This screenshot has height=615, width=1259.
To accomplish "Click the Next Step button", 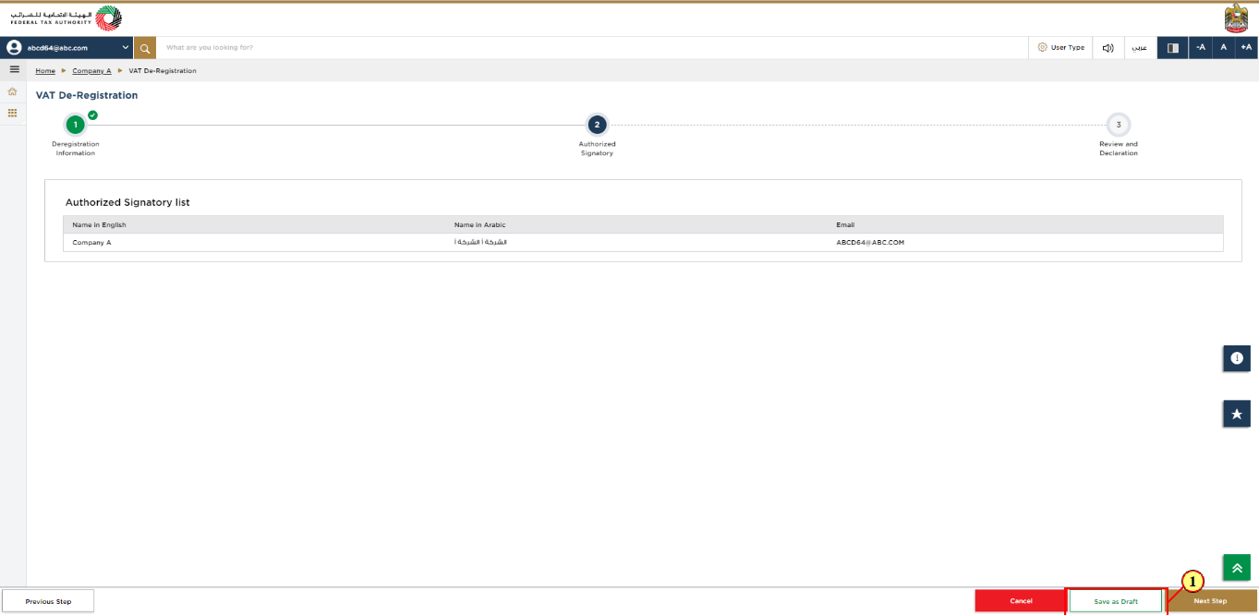I will tap(1211, 601).
